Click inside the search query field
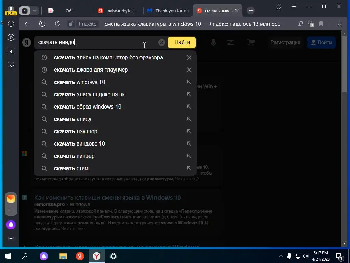350x263 pixels. (96, 42)
